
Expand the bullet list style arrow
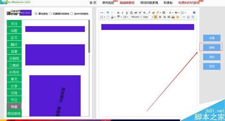coord(104,17)
